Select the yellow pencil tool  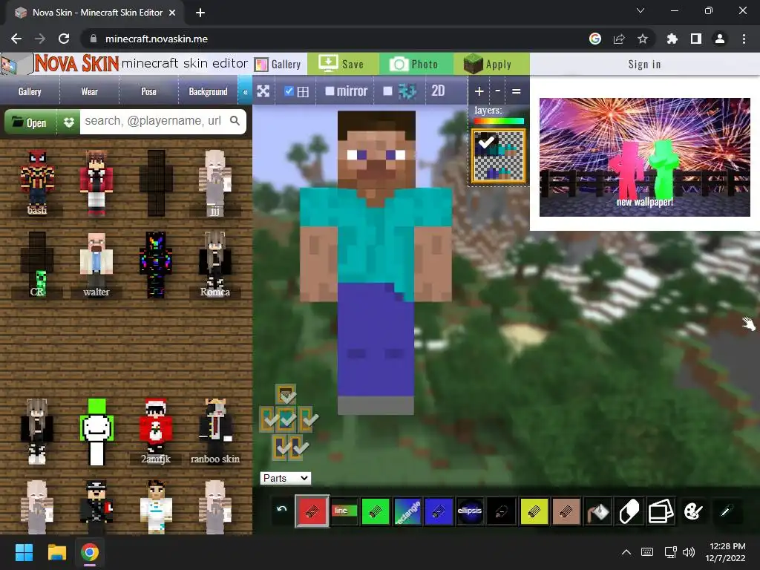534,511
